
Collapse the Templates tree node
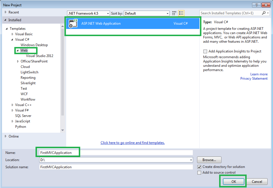7,29
